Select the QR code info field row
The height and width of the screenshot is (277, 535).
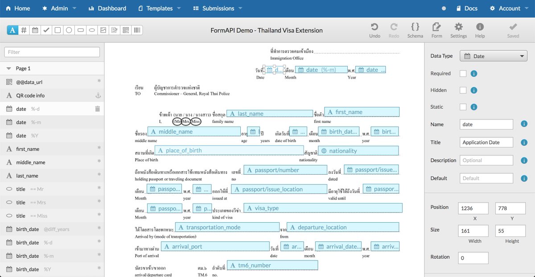click(52, 95)
